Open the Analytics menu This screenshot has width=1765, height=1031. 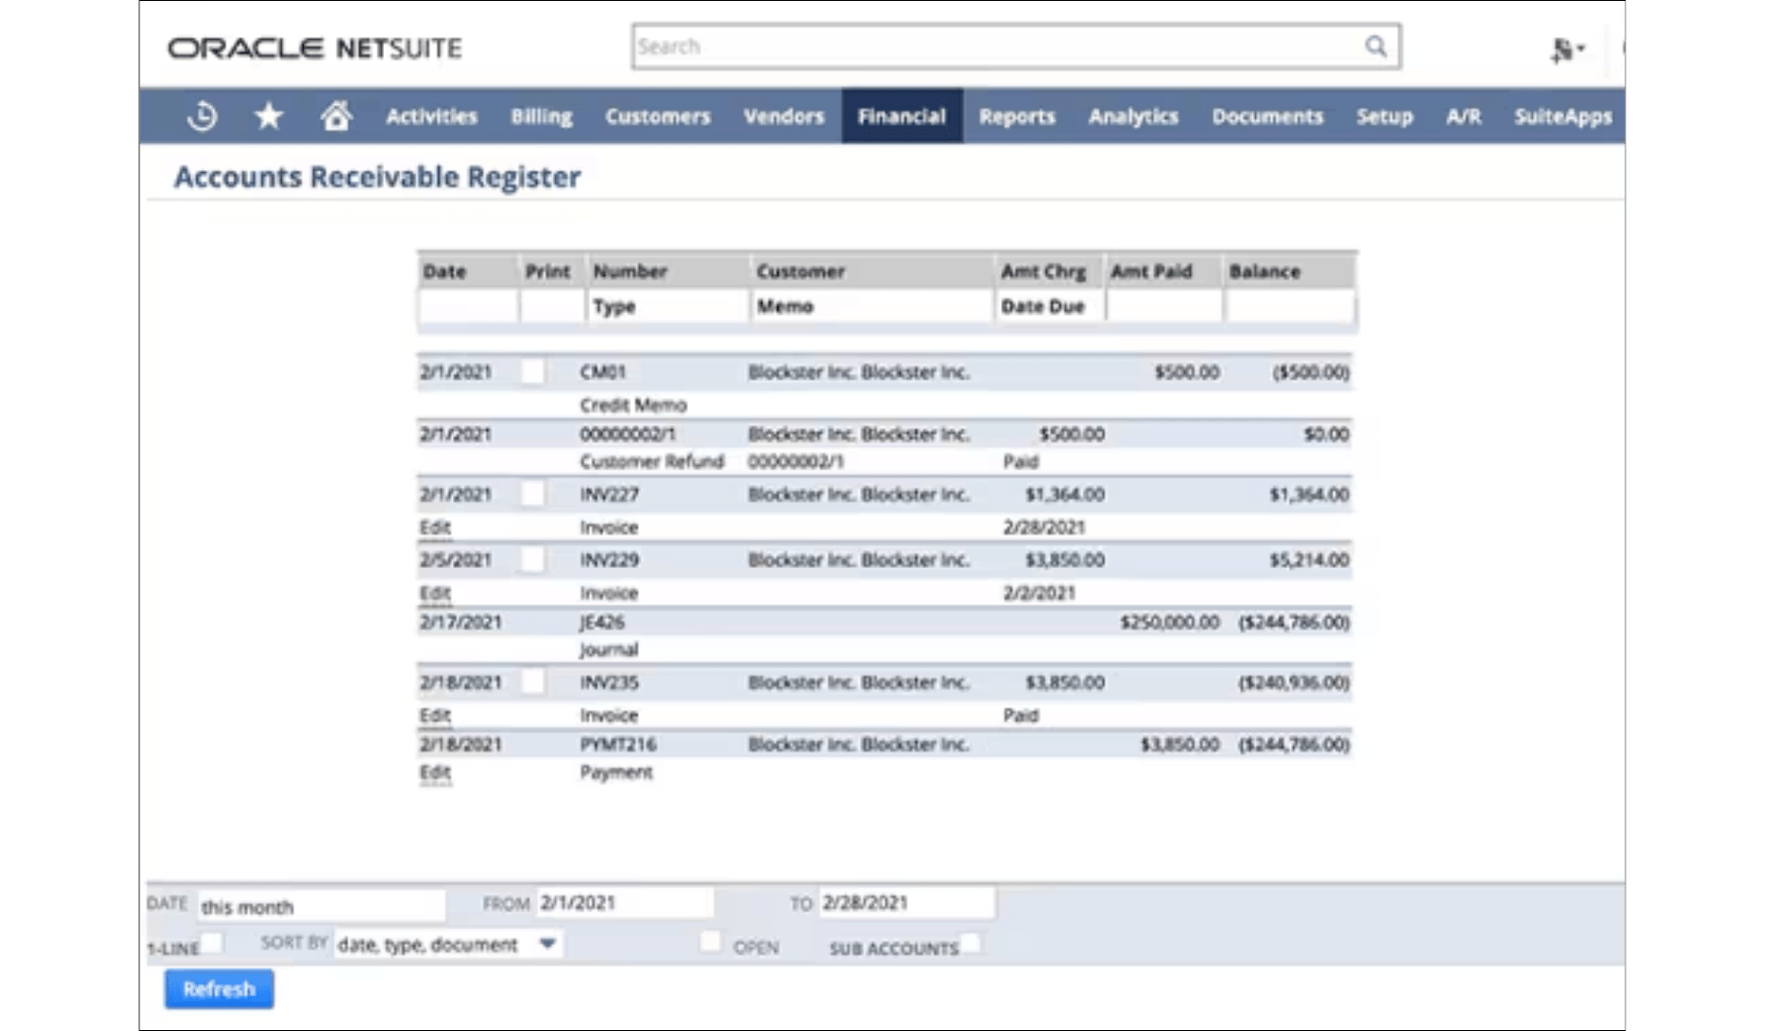click(1134, 116)
